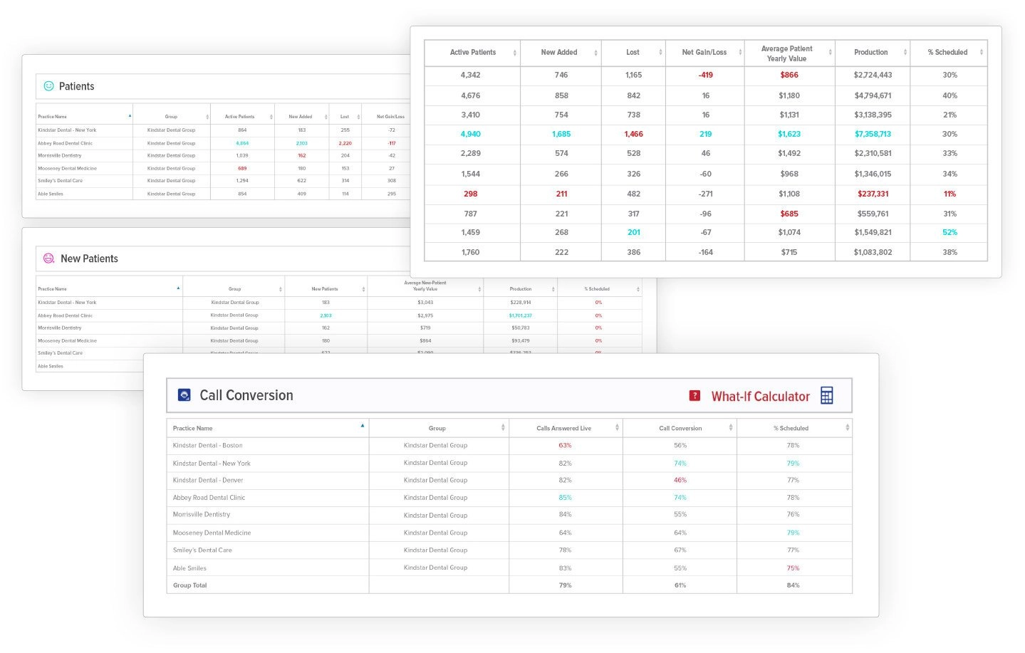Click the Patients panel face icon
The height and width of the screenshot is (653, 1025).
(x=47, y=86)
